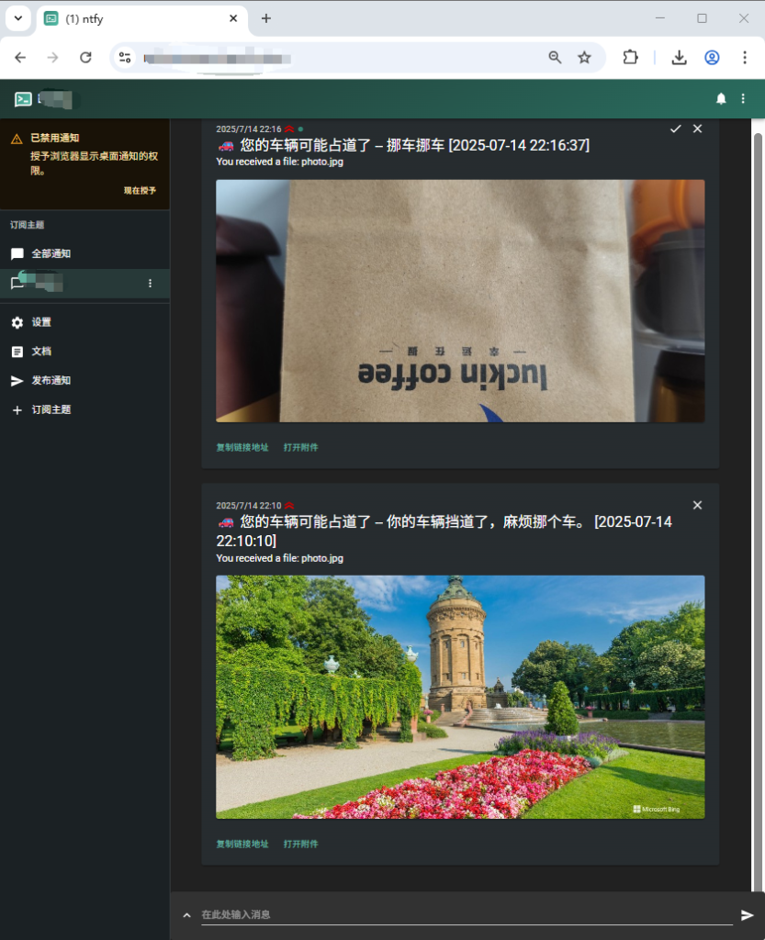Toggle notifications with the bell icon
Image resolution: width=765 pixels, height=940 pixels.
point(721,98)
